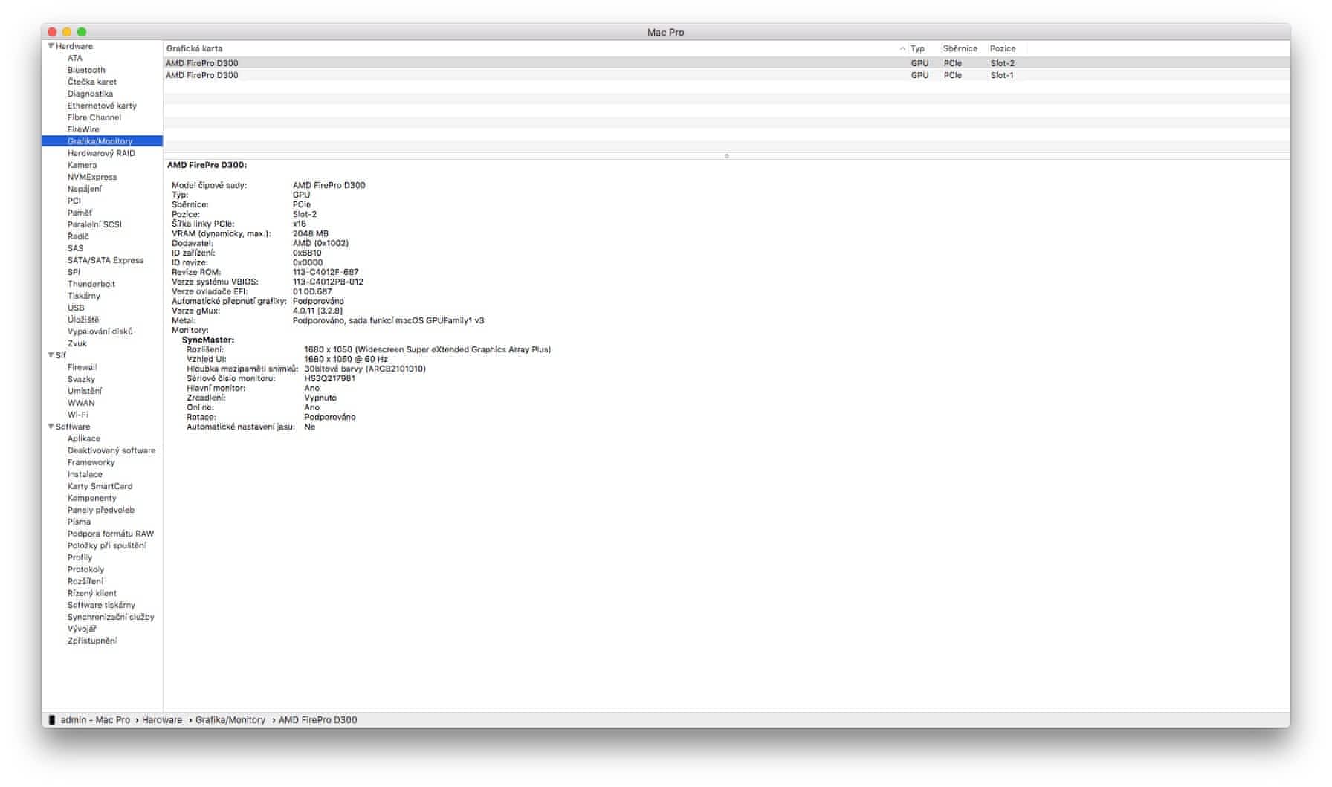
Task: Select USB in sidebar
Action: click(76, 308)
